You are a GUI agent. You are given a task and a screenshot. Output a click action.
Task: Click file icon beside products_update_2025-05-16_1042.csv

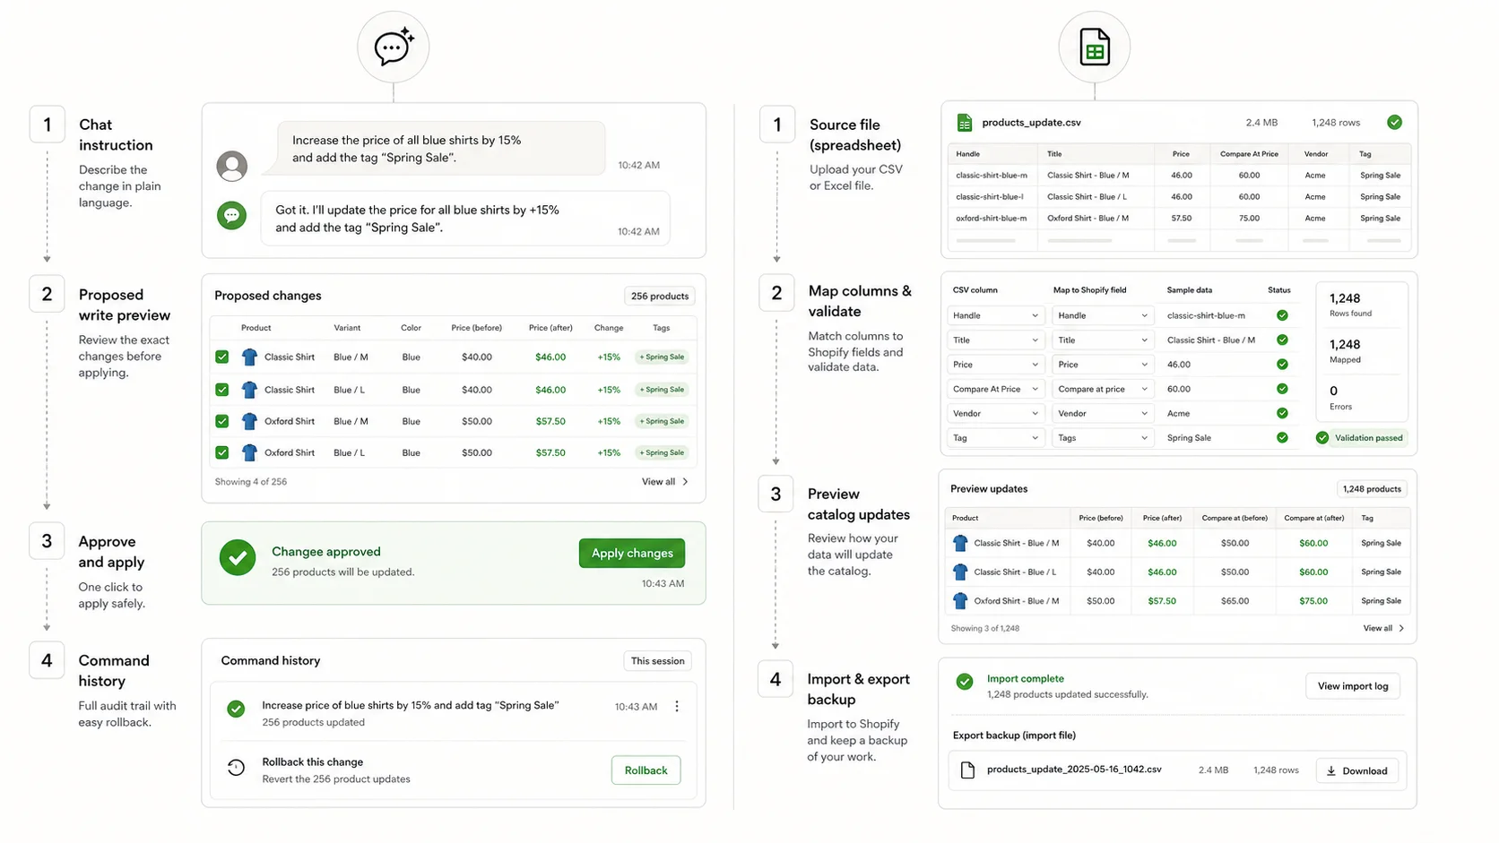[x=967, y=770]
